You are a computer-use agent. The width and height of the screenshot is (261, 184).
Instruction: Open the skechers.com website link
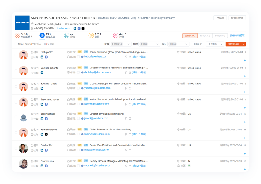[x=63, y=28]
